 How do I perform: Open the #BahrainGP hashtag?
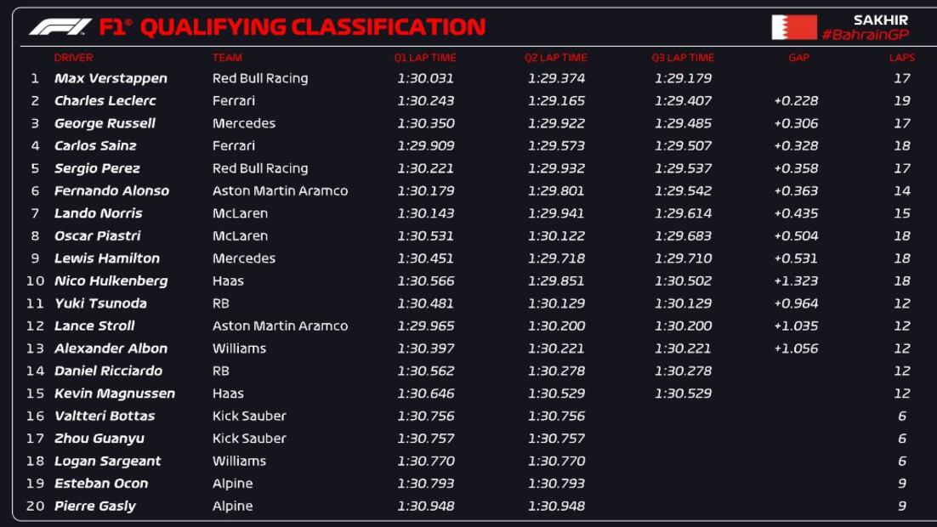(x=864, y=35)
